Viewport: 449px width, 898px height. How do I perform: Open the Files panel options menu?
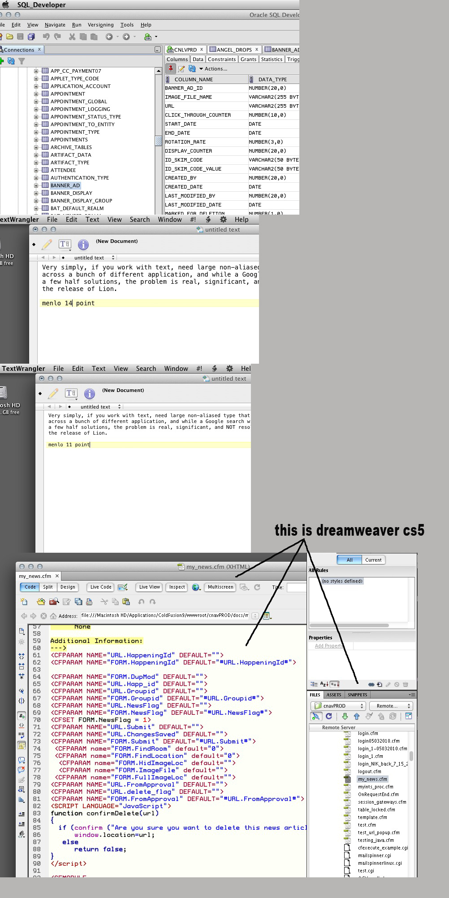412,695
